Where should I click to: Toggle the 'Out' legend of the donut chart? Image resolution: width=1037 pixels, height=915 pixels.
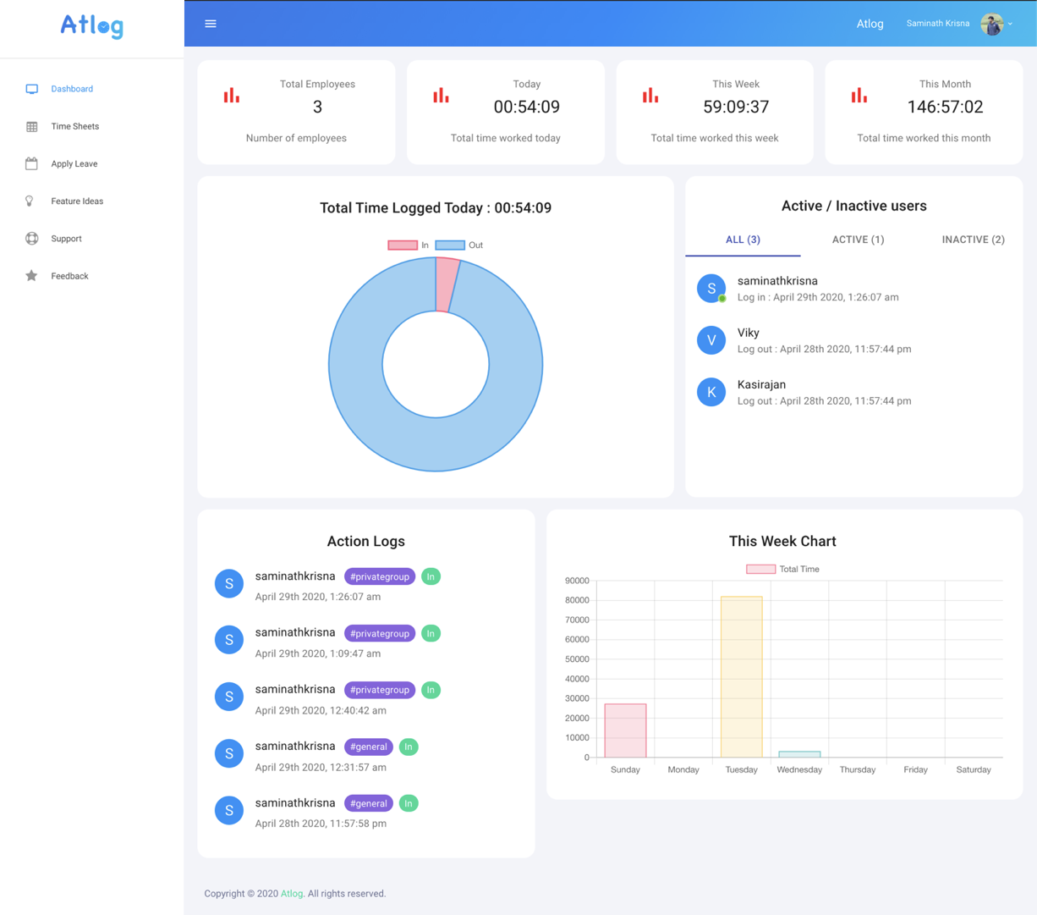[x=459, y=245]
